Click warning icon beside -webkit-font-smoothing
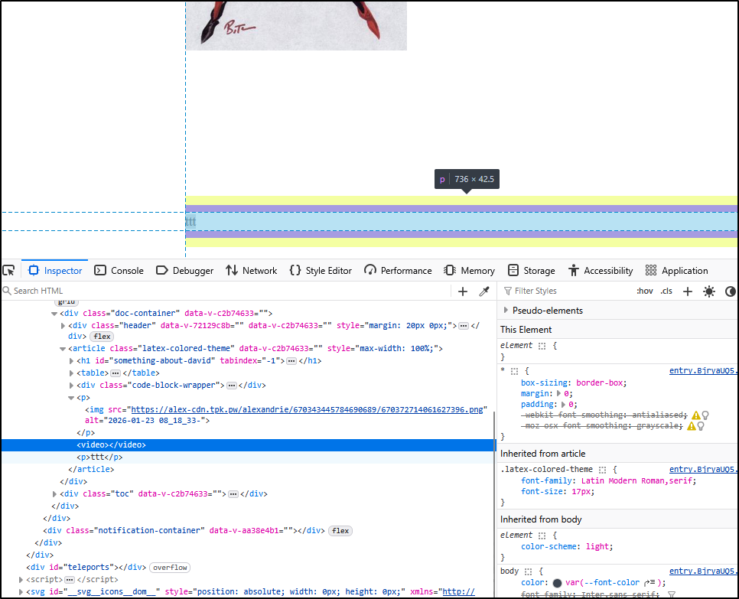739x599 pixels. pyautogui.click(x=695, y=415)
